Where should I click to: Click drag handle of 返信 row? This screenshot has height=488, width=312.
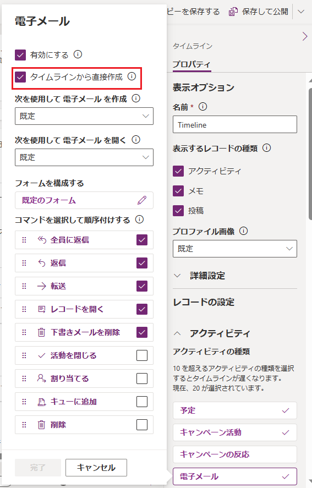(x=24, y=263)
